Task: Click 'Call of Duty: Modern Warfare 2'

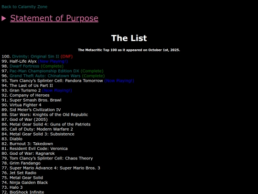Action: click(x=41, y=129)
